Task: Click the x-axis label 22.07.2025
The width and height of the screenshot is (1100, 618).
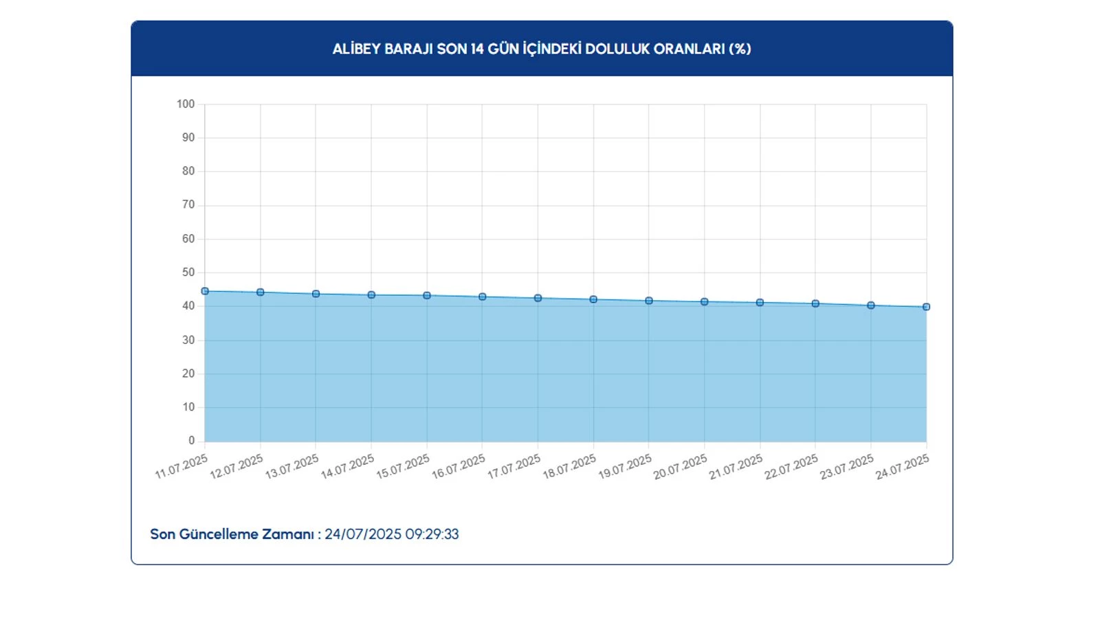Action: pos(791,467)
